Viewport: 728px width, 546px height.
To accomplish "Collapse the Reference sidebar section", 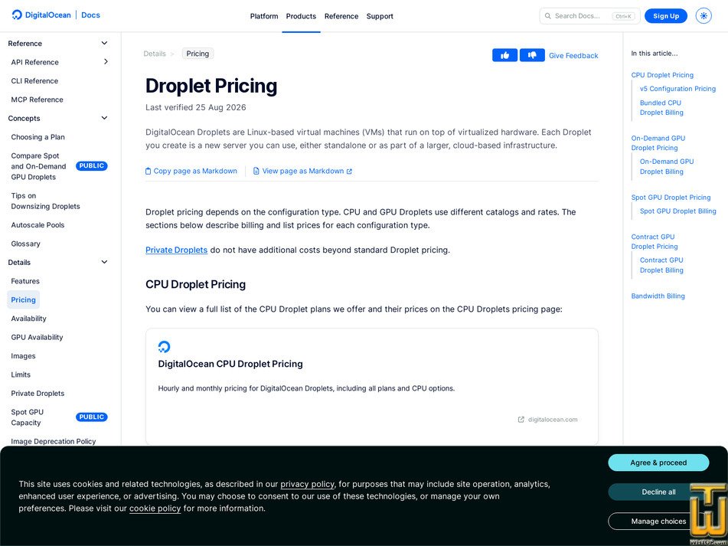I will click(104, 43).
